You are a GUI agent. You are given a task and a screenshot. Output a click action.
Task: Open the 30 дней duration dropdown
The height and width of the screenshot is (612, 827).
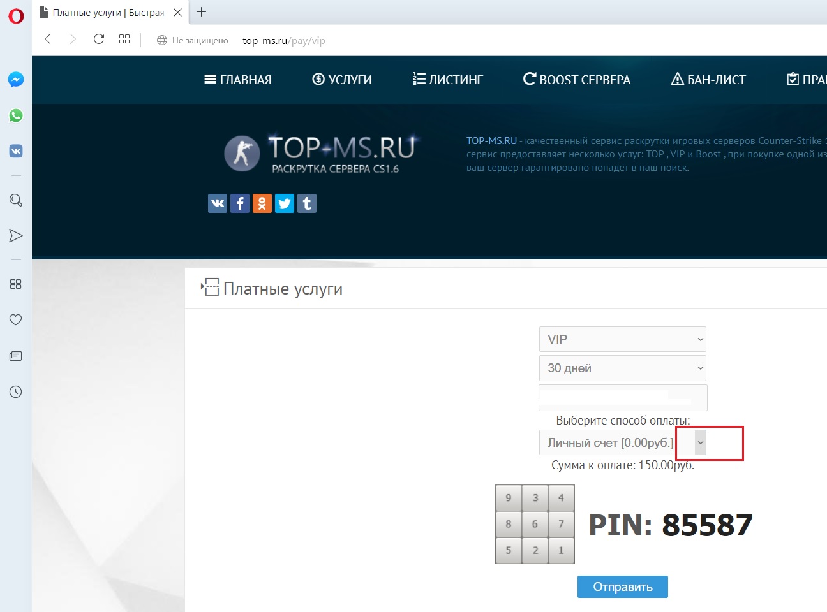(623, 368)
